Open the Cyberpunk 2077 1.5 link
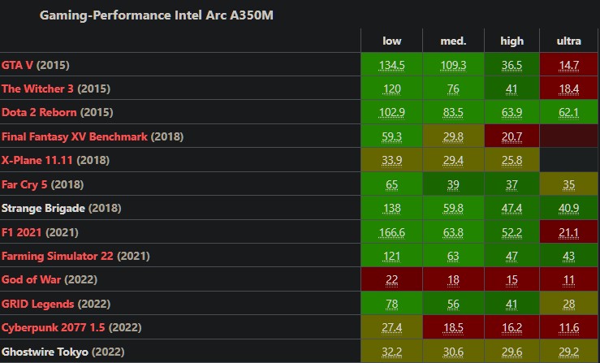Image resolution: width=600 pixels, height=363 pixels. point(53,328)
